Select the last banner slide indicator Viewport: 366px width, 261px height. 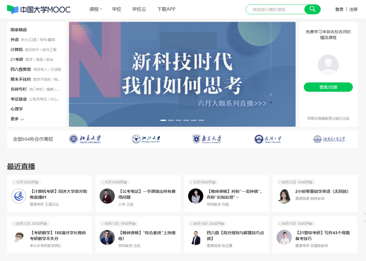coord(201,120)
